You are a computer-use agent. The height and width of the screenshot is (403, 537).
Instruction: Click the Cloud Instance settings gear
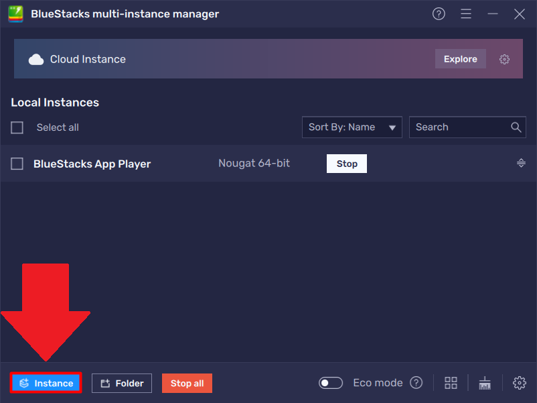click(x=504, y=59)
